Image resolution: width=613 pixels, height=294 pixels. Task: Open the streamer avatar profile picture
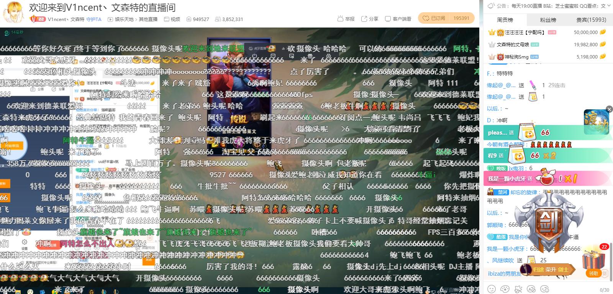coord(14,12)
